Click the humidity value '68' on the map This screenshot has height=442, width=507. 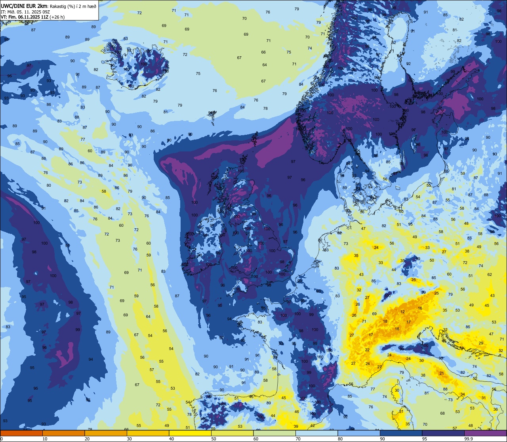point(442,413)
